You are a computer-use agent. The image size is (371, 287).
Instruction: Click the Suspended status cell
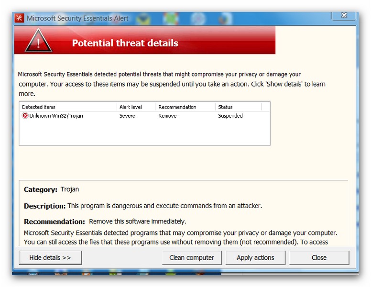pos(230,116)
